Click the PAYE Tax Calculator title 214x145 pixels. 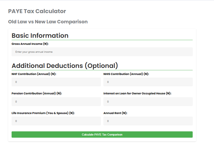point(37,11)
